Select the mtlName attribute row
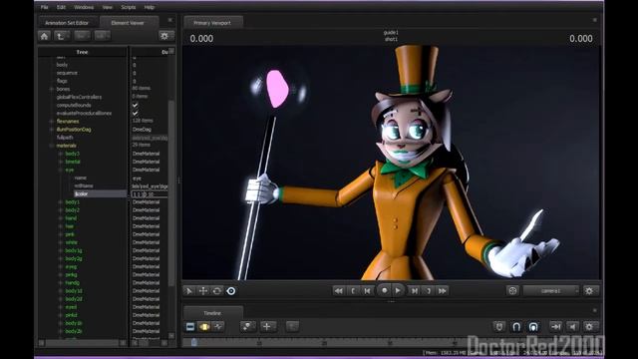Image resolution: width=638 pixels, height=359 pixels. (84, 185)
